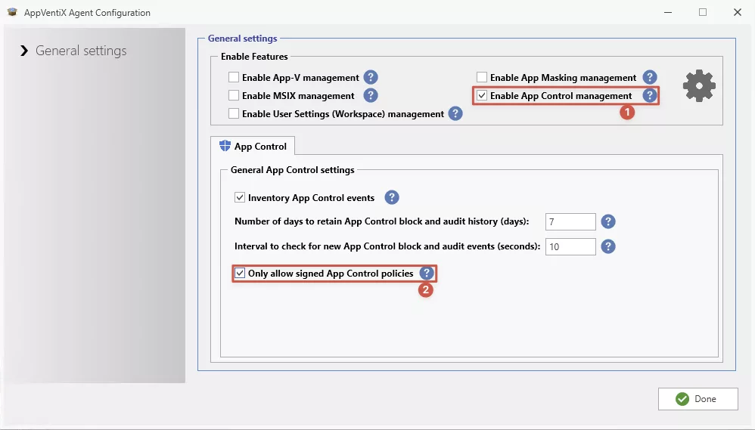Click the check interval seconds field
The image size is (755, 430).
(x=570, y=247)
